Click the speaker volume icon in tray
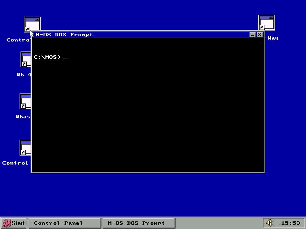The image size is (306, 229). coord(270,223)
